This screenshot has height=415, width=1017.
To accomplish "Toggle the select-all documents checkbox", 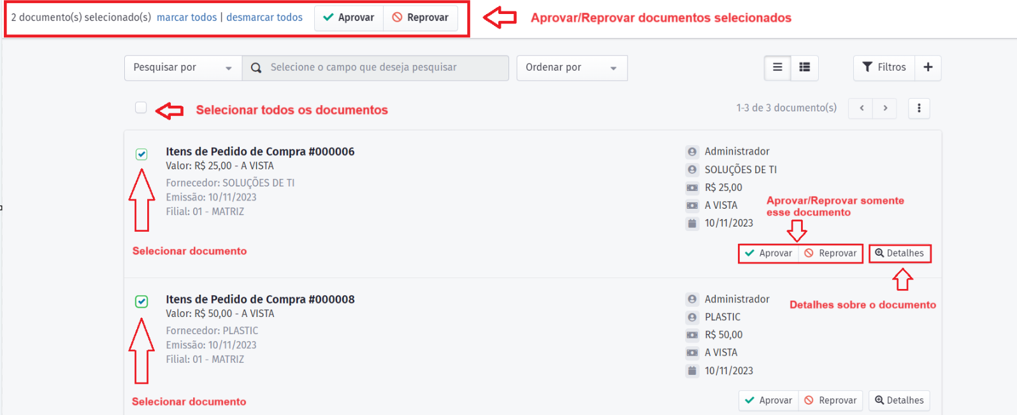I will tap(141, 108).
